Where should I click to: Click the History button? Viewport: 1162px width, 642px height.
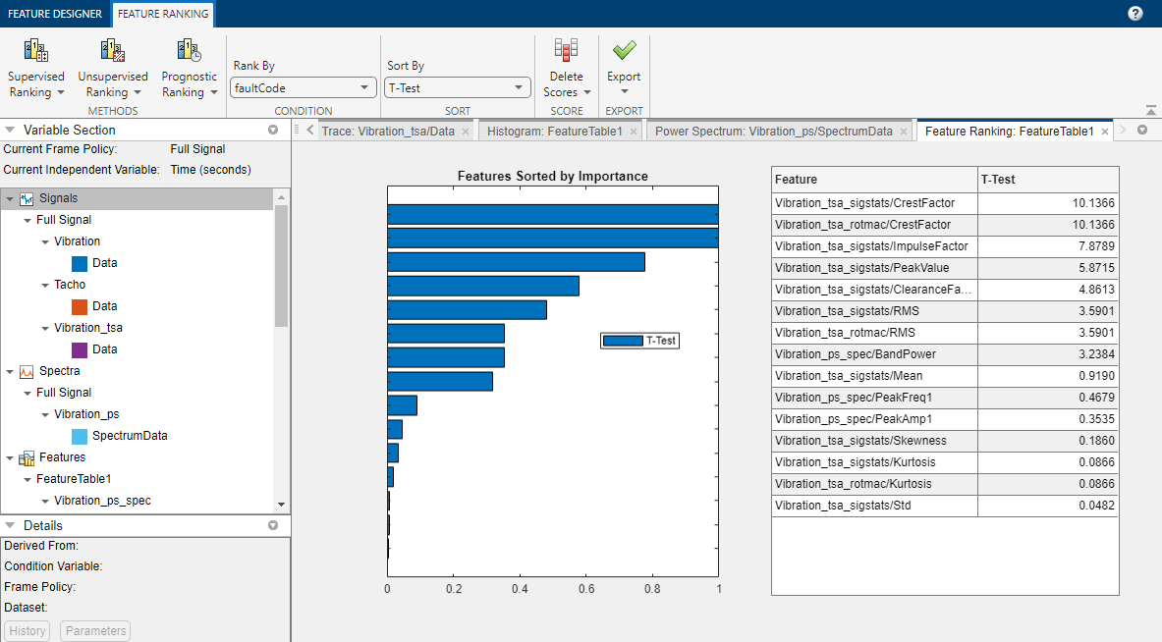coord(28,631)
